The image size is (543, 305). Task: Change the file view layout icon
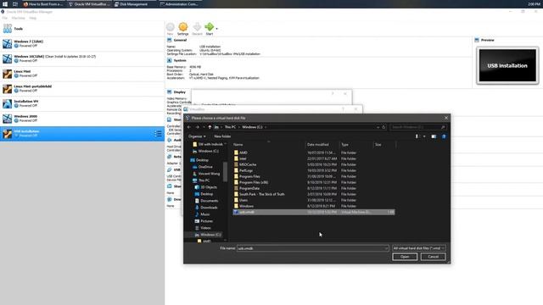[417, 136]
